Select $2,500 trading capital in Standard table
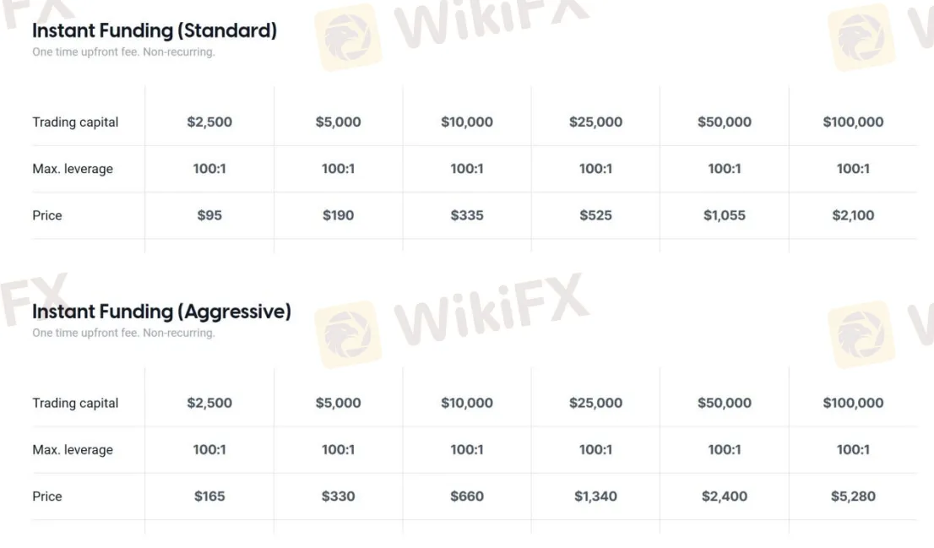The width and height of the screenshot is (934, 548). click(209, 122)
